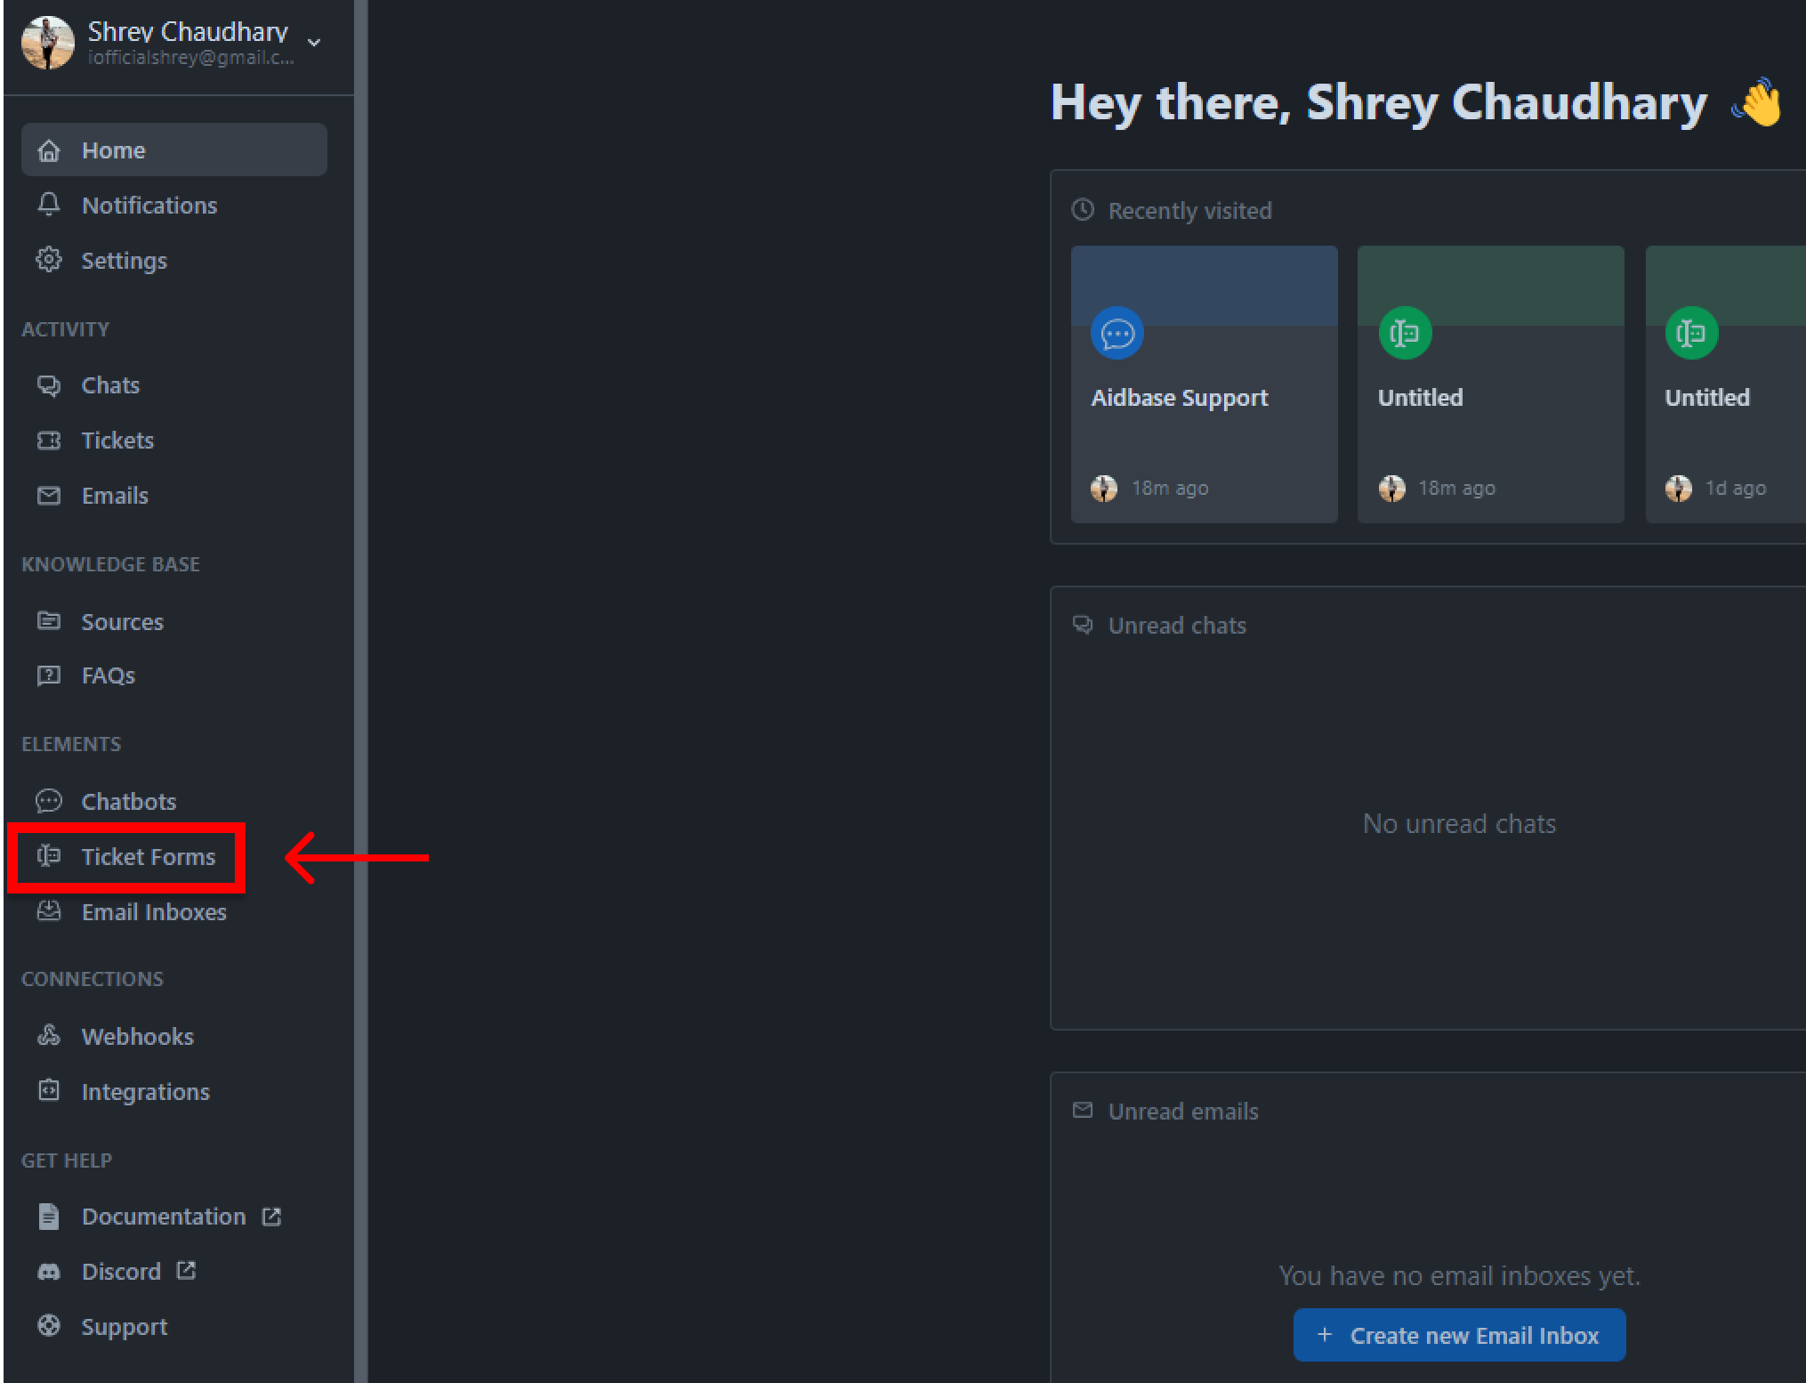Open the Untitled card visited 1d ago
This screenshot has height=1383, width=1806.
[1725, 384]
